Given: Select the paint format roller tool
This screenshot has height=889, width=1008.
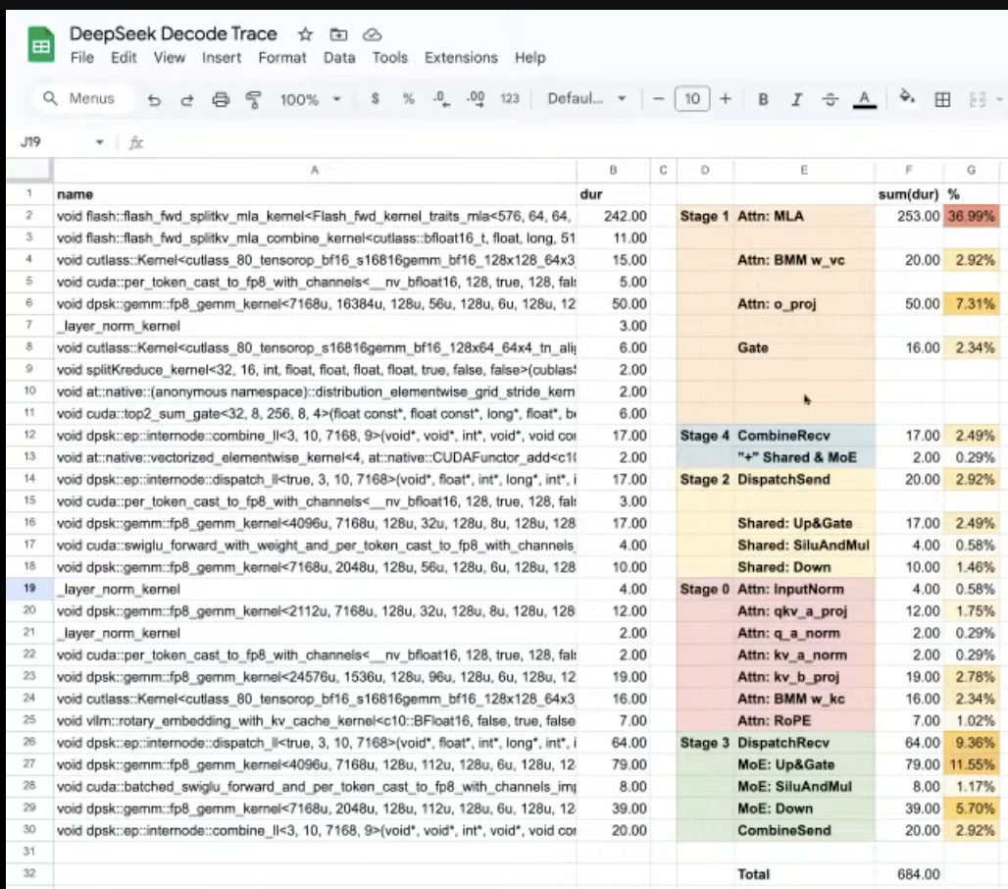Looking at the screenshot, I should coord(254,99).
